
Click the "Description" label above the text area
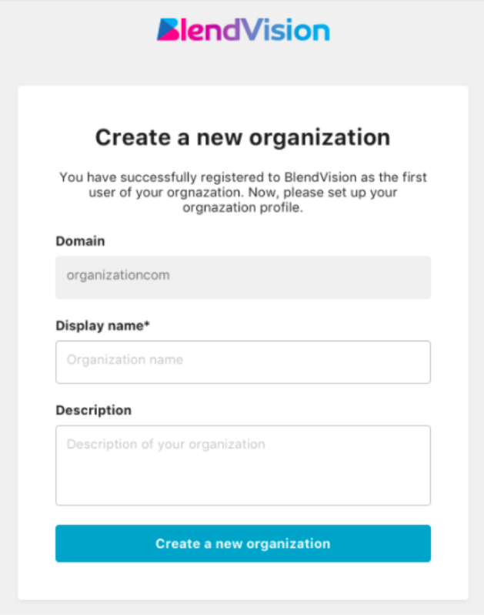[93, 411]
